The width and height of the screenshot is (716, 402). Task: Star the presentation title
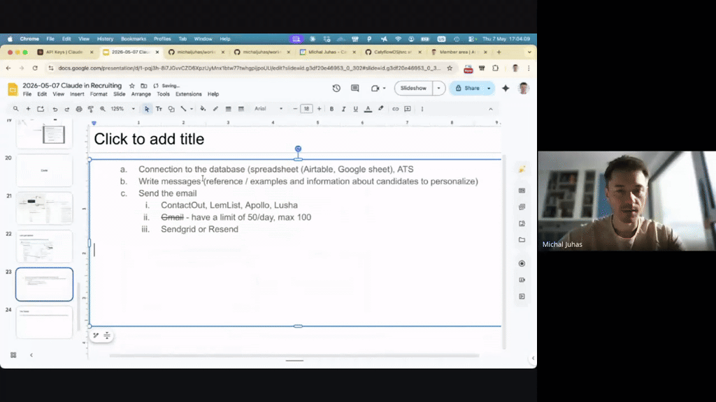[132, 86]
